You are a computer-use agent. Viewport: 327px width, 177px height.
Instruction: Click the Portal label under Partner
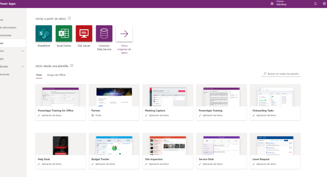[98, 115]
